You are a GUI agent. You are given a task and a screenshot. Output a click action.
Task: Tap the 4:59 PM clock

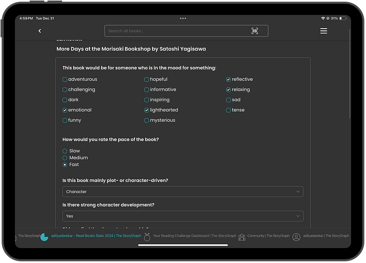26,18
